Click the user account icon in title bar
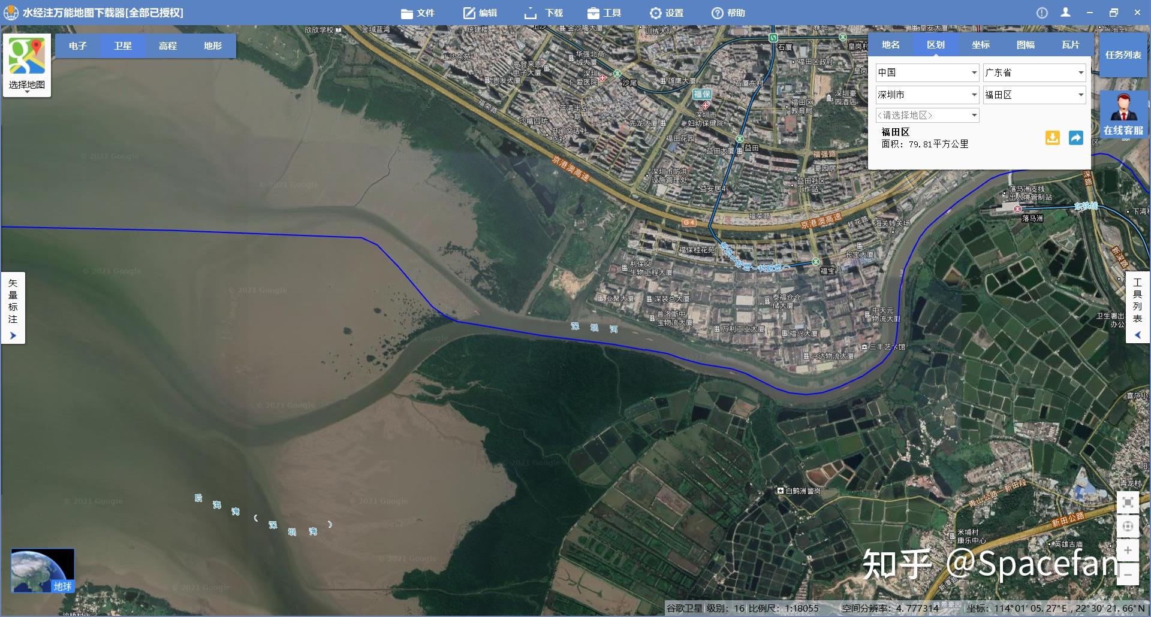 click(1065, 13)
